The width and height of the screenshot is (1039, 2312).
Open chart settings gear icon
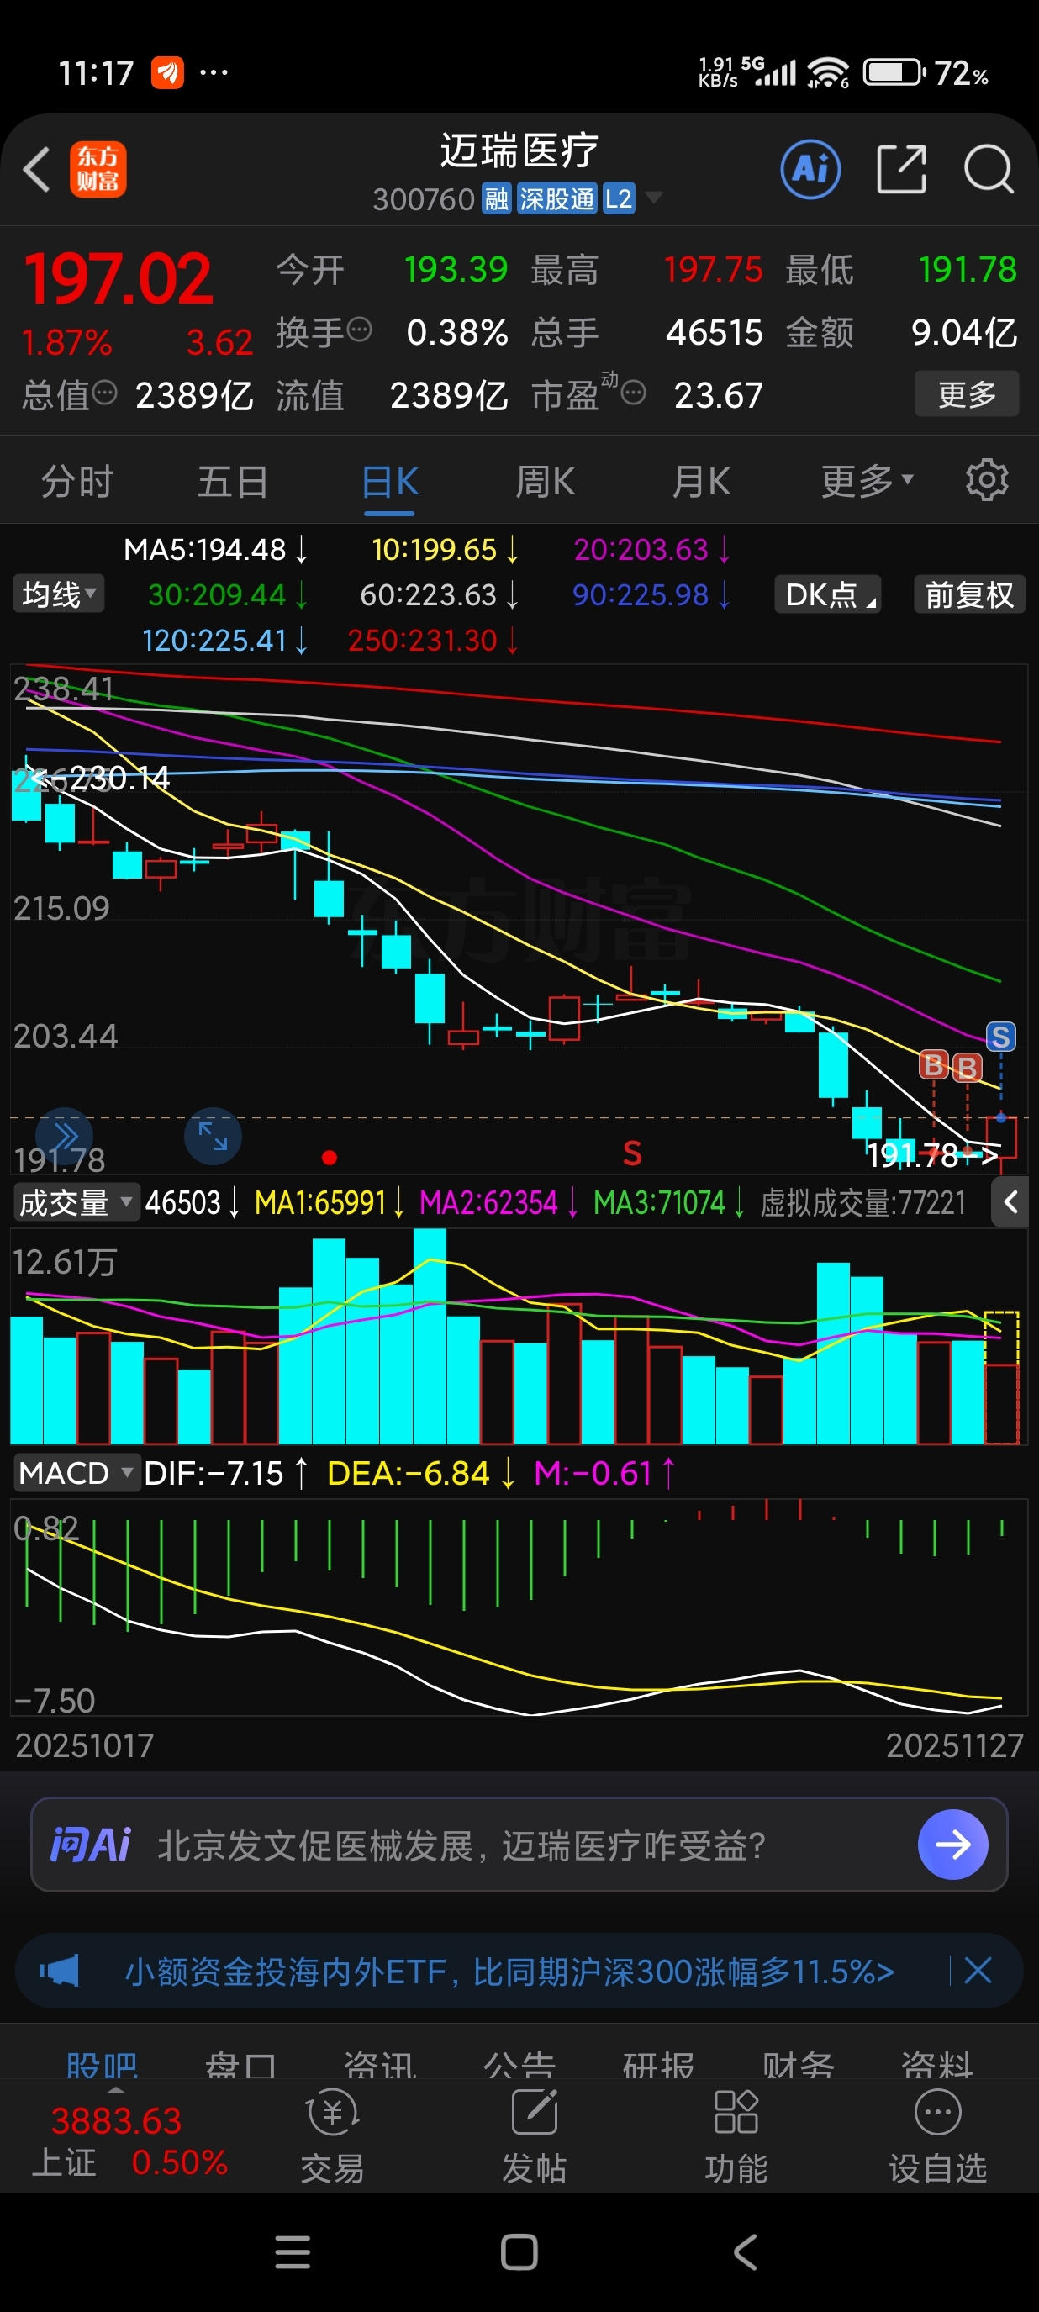pyautogui.click(x=987, y=480)
